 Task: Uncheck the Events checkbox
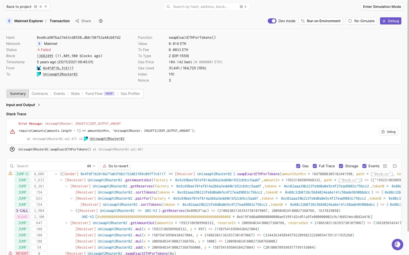[x=364, y=166]
